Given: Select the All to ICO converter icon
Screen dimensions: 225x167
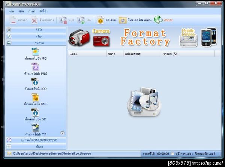Looking at the screenshot, I should coord(35,82).
